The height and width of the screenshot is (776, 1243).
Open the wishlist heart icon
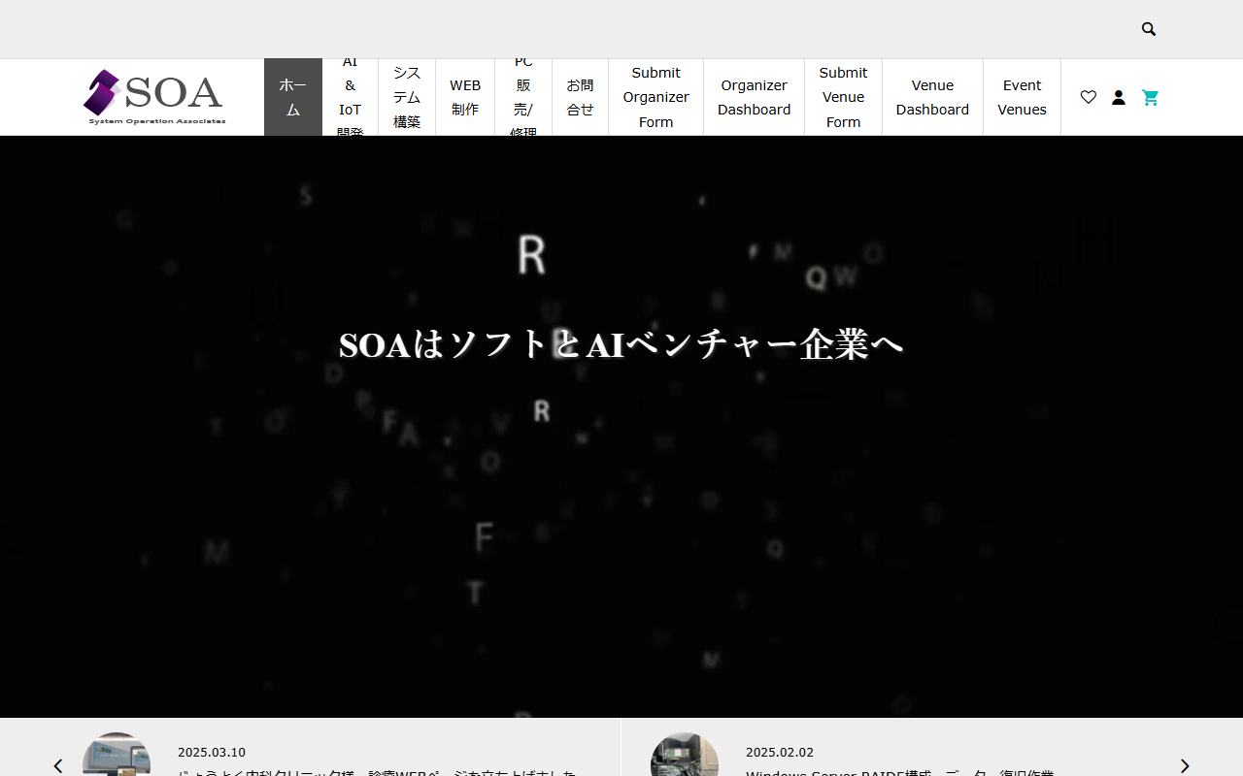coord(1089,97)
